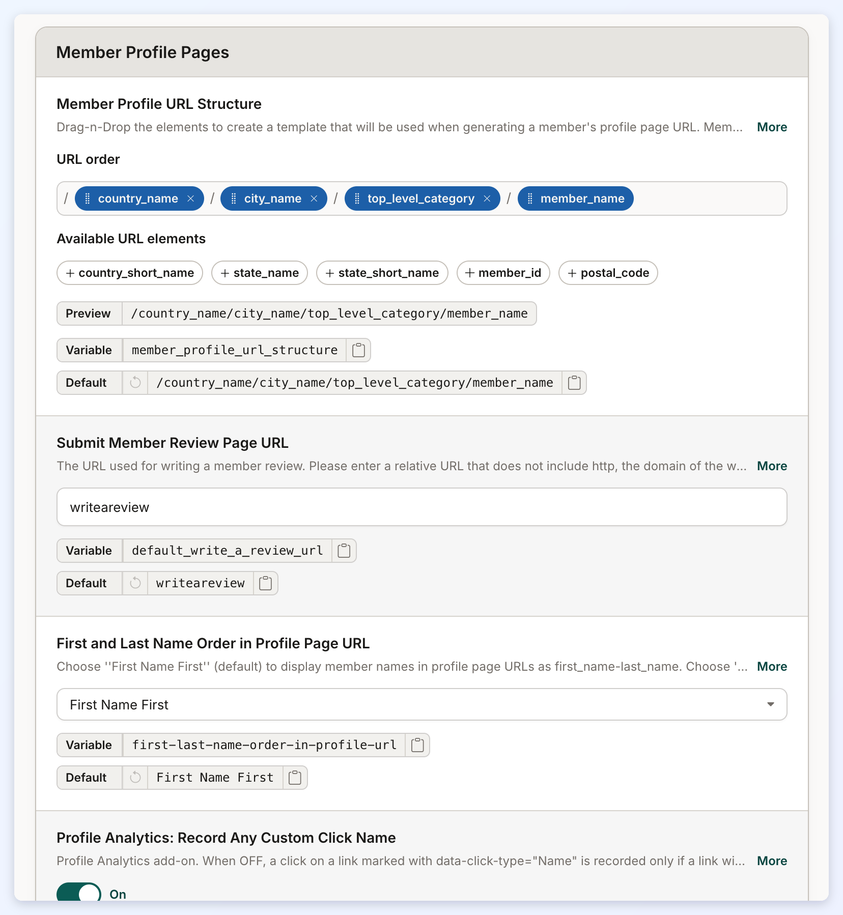
Task: Expand Submit Member Review Page URL description
Action: (772, 466)
